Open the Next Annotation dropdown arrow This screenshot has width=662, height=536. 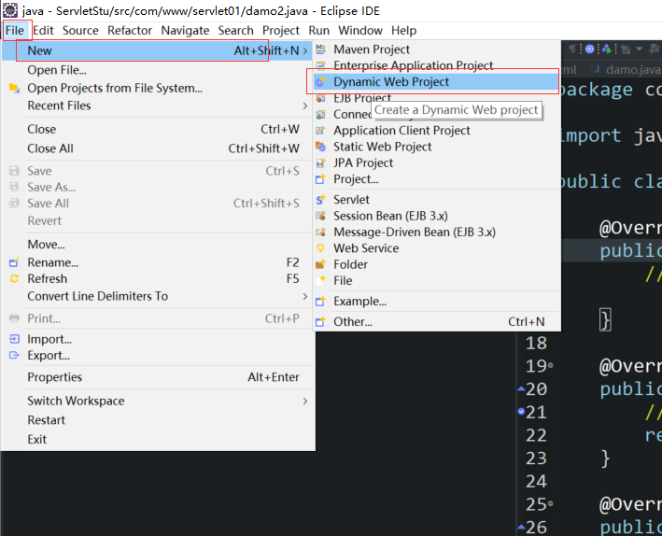640,49
